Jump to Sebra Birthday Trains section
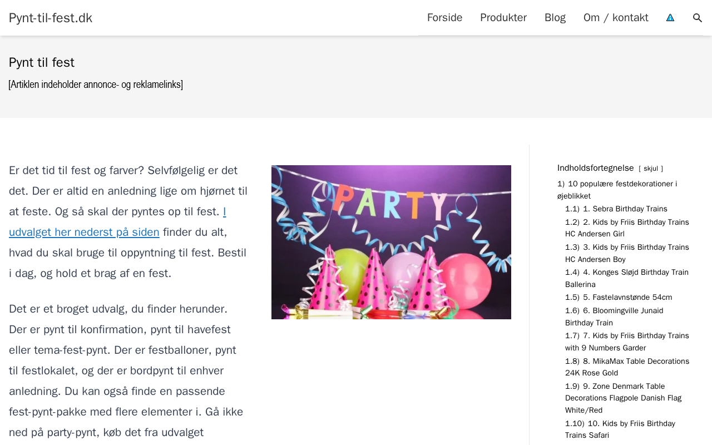Image resolution: width=712 pixels, height=445 pixels. tap(616, 209)
